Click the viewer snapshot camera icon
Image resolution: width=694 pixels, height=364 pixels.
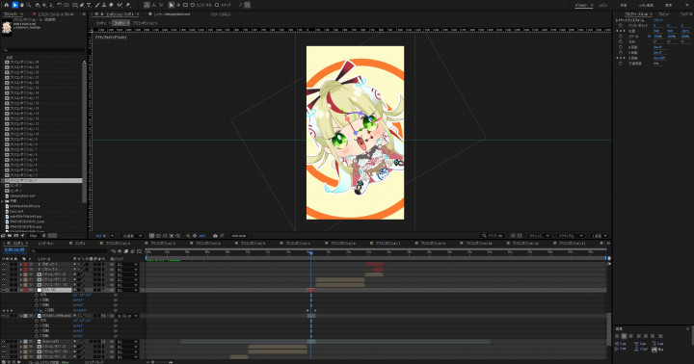point(215,236)
